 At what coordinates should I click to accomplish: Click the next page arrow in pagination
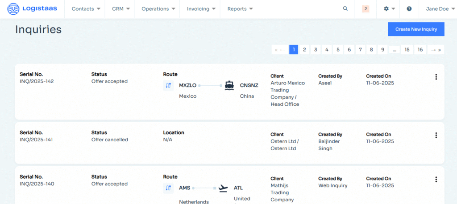point(433,50)
